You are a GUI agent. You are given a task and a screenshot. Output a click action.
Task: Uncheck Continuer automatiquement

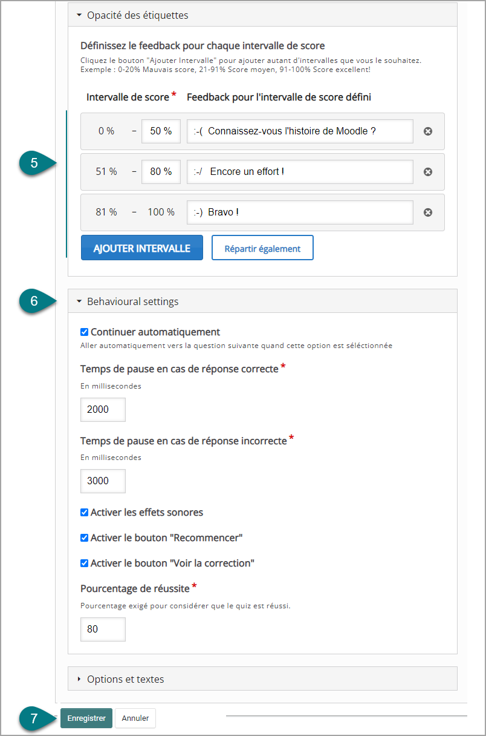[x=84, y=332]
